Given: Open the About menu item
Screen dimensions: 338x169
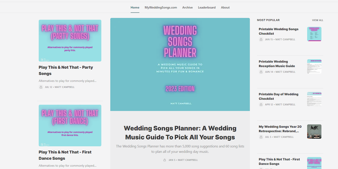Looking at the screenshot, I should click(x=225, y=8).
